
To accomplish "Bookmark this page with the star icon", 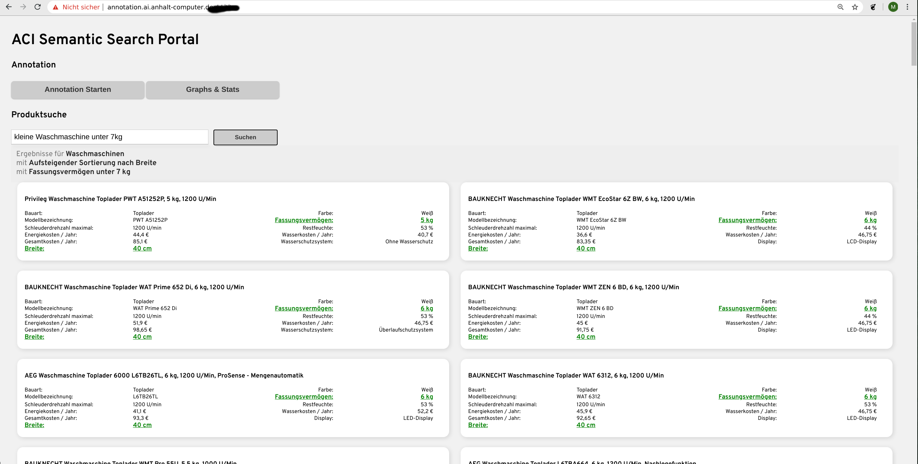I will click(855, 7).
